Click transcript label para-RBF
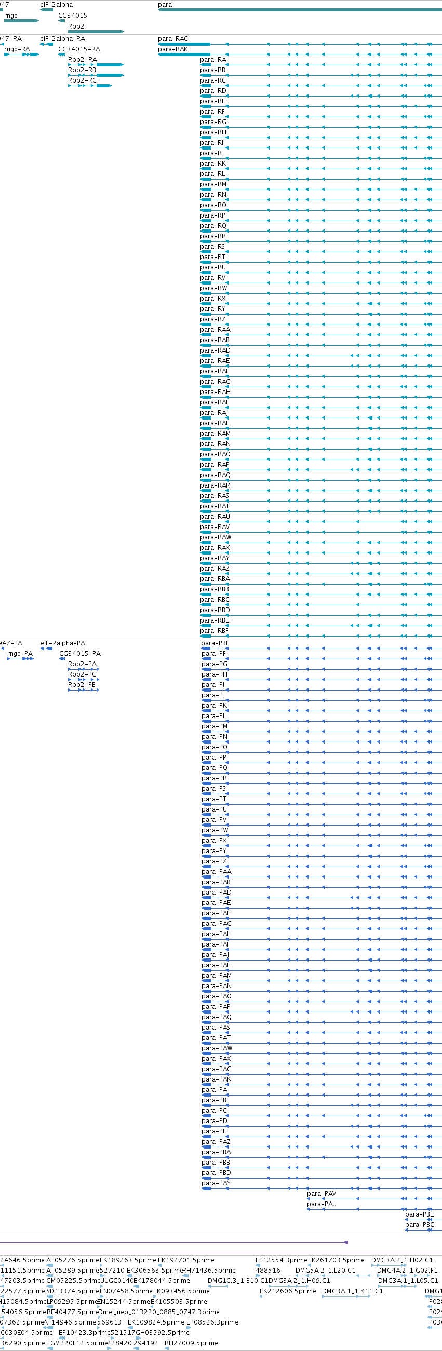442x1351 pixels. pos(214,631)
